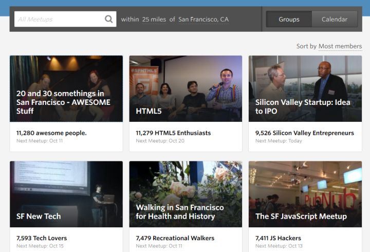Click the magnifying glass search icon
The image size is (370, 252).
coord(108,19)
